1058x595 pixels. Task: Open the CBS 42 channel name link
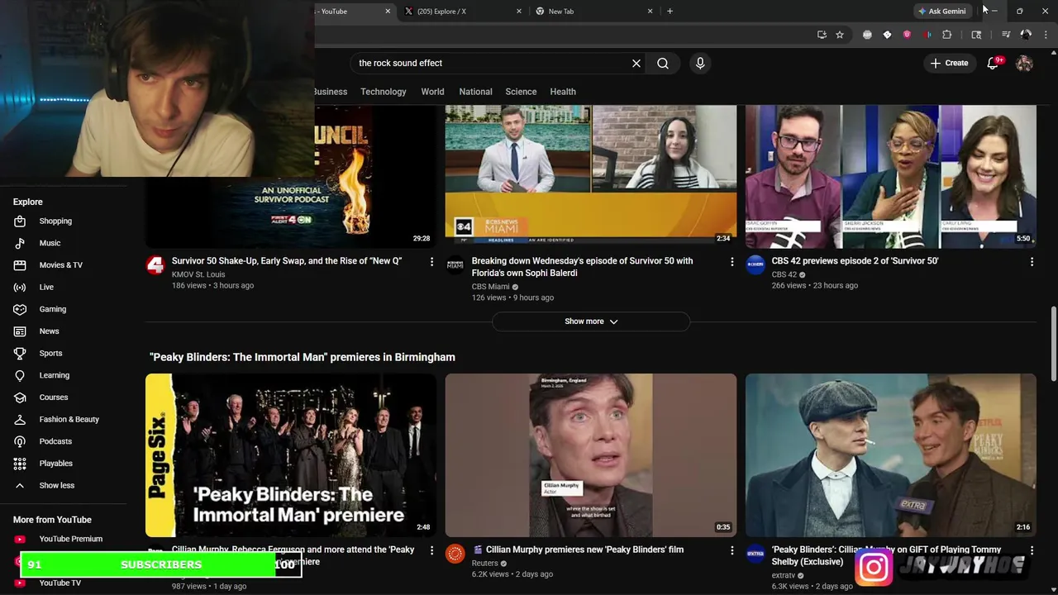[784, 274]
